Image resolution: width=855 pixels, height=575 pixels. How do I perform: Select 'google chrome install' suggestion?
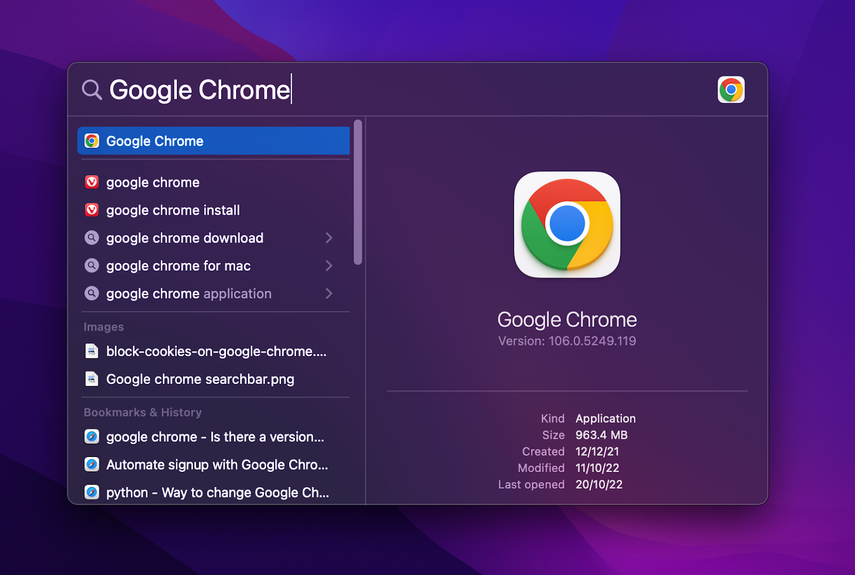[214, 210]
